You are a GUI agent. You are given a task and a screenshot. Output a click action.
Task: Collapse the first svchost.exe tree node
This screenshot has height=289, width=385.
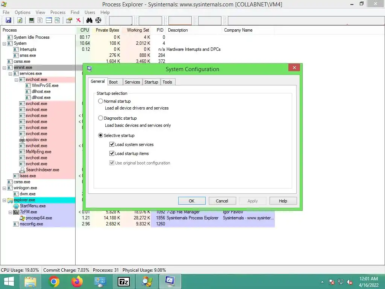pyautogui.click(x=16, y=80)
